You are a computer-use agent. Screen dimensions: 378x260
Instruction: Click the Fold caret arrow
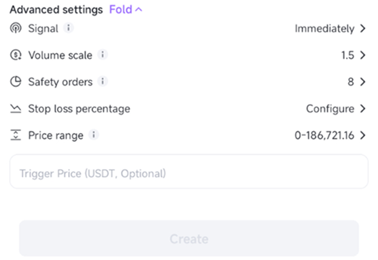tap(139, 10)
